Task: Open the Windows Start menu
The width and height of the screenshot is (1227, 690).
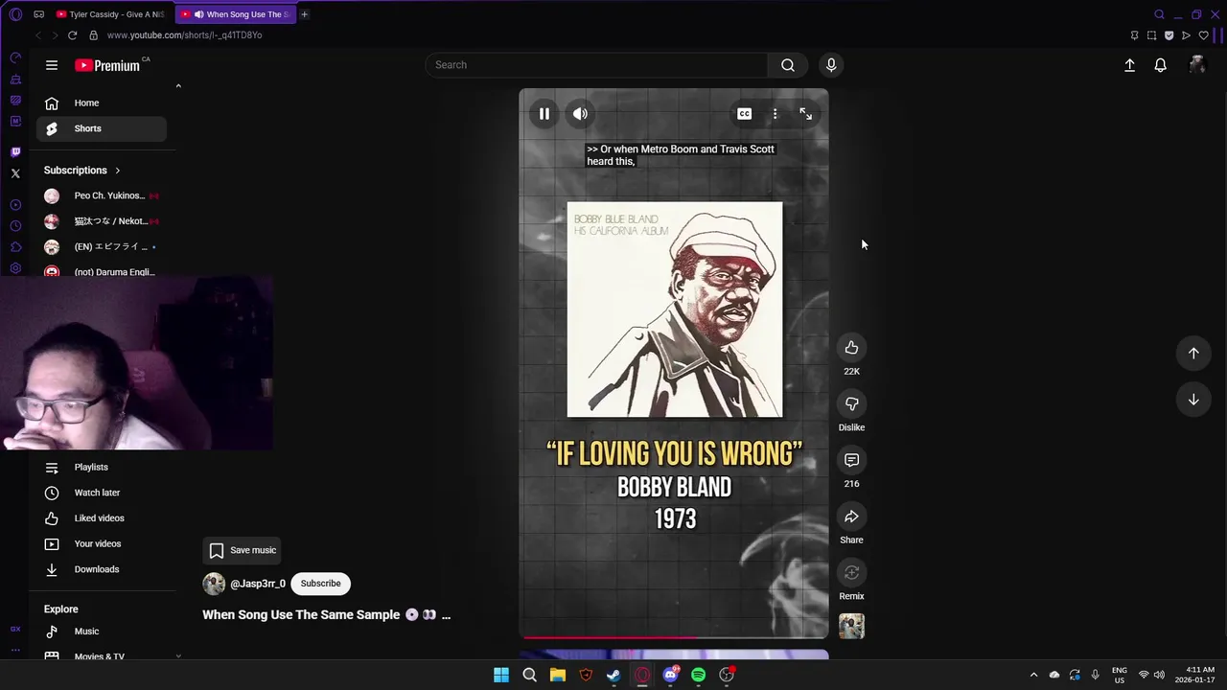Action: [501, 676]
